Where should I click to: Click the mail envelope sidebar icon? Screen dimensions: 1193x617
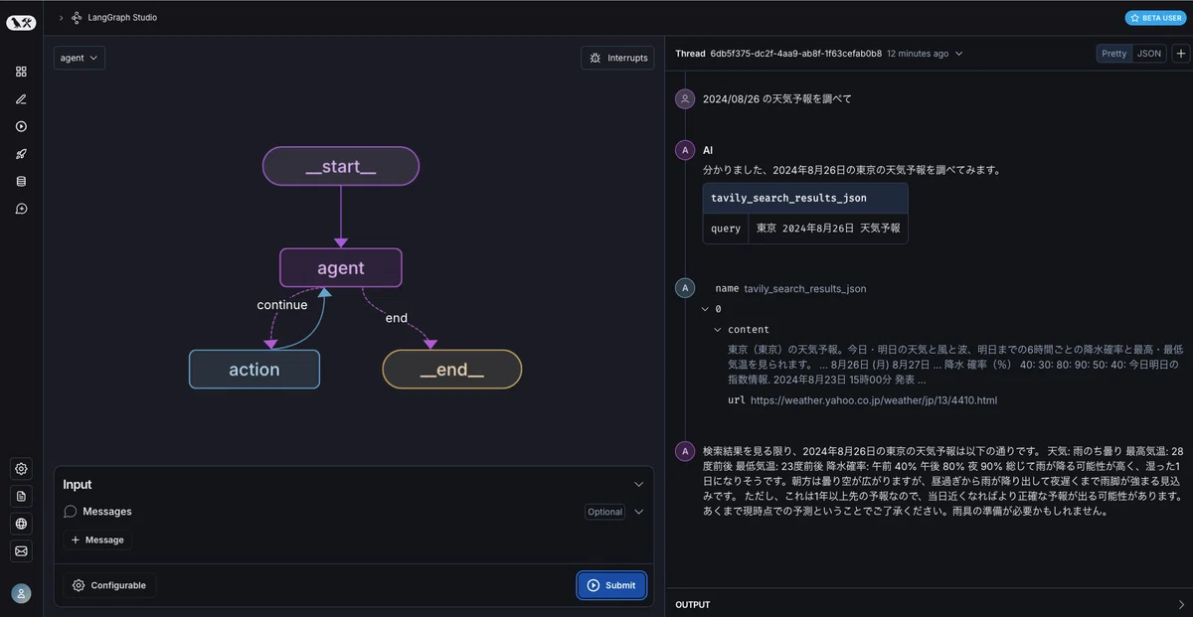pyautogui.click(x=21, y=550)
